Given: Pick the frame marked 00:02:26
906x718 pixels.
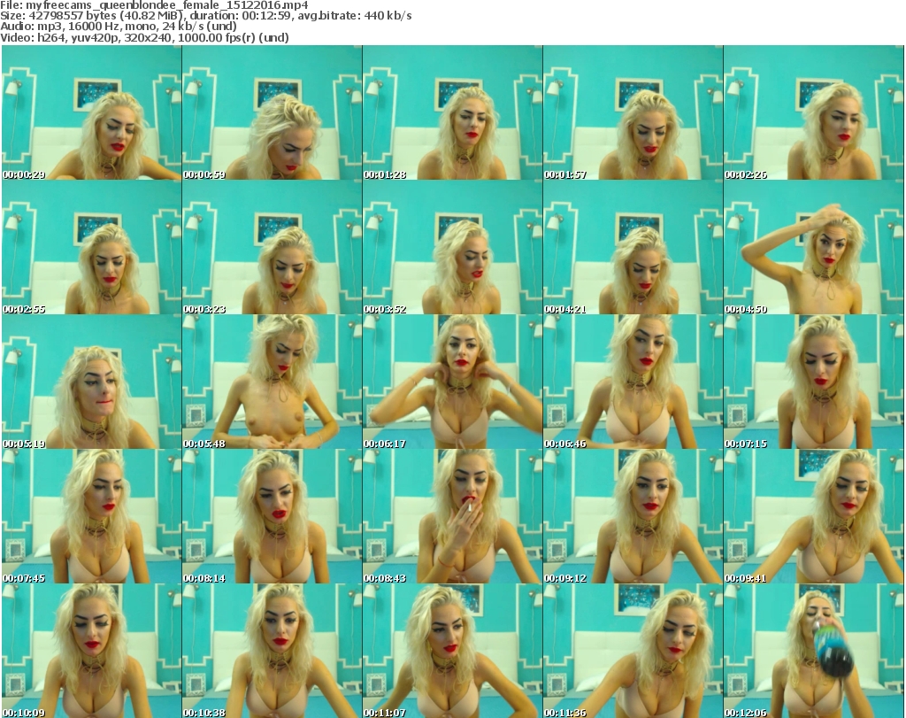Looking at the screenshot, I should pyautogui.click(x=814, y=112).
